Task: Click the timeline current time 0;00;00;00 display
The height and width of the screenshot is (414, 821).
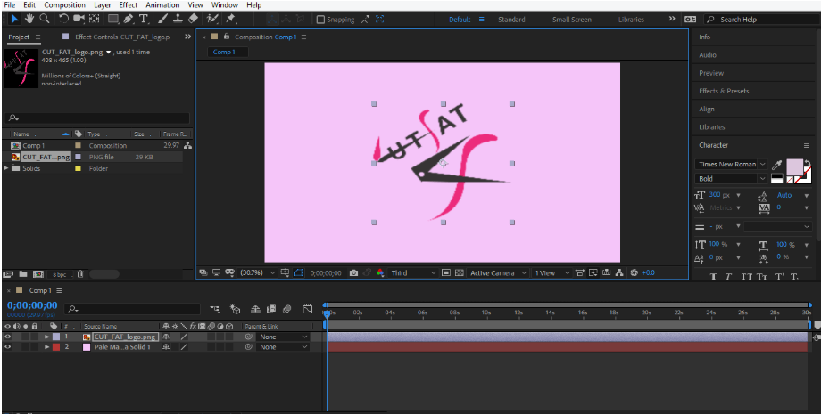Action: click(32, 305)
